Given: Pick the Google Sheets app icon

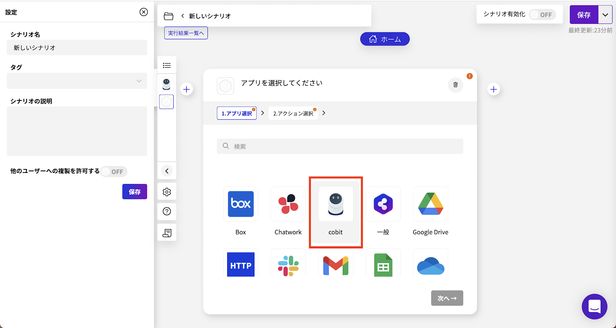Looking at the screenshot, I should pos(383,264).
